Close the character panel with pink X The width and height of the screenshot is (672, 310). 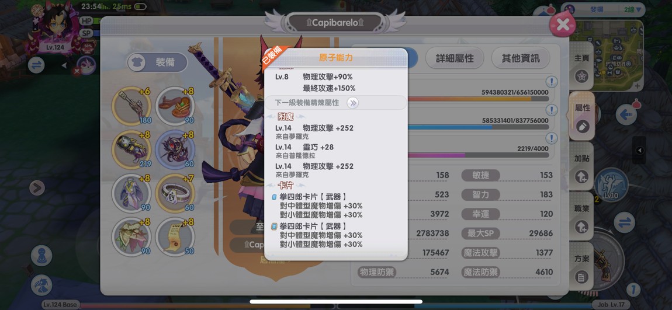point(562,25)
